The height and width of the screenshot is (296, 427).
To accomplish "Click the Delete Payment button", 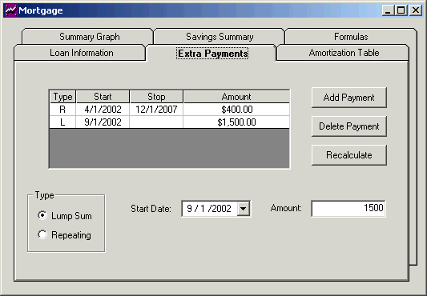I will point(348,126).
